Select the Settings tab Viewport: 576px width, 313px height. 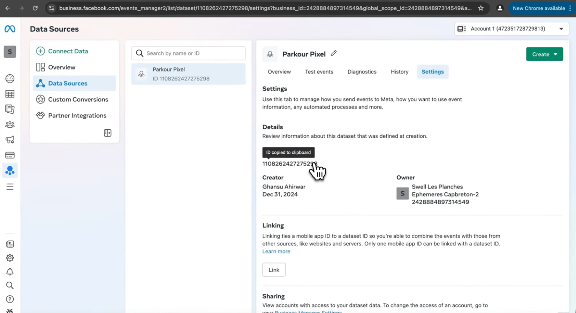(432, 72)
